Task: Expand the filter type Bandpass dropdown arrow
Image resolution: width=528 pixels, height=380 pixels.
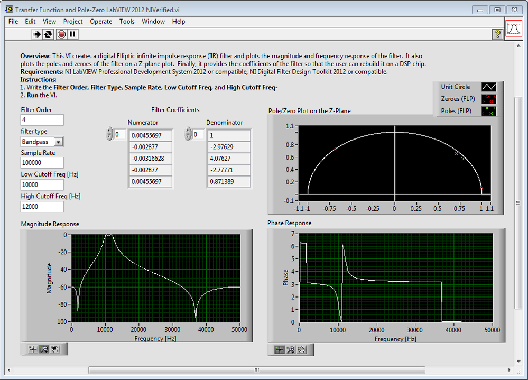Action: point(58,142)
